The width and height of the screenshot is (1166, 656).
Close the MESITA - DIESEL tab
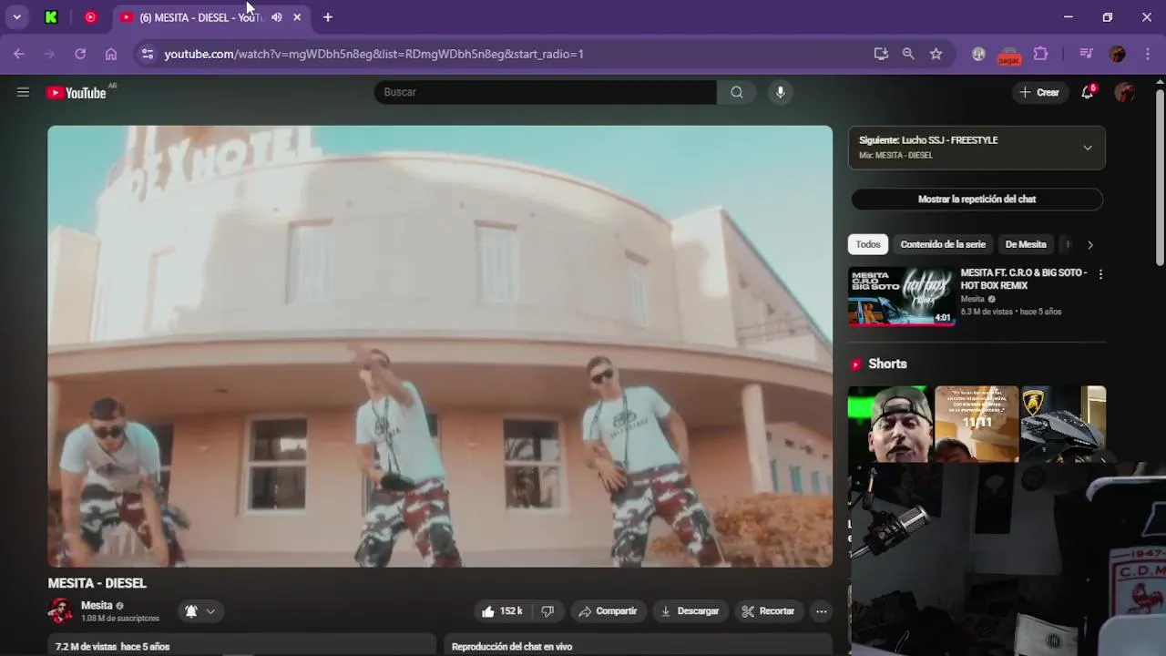coord(297,17)
